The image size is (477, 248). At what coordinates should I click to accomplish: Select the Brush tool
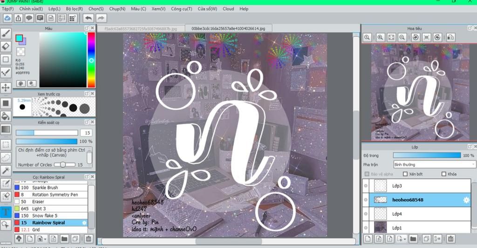click(6, 34)
